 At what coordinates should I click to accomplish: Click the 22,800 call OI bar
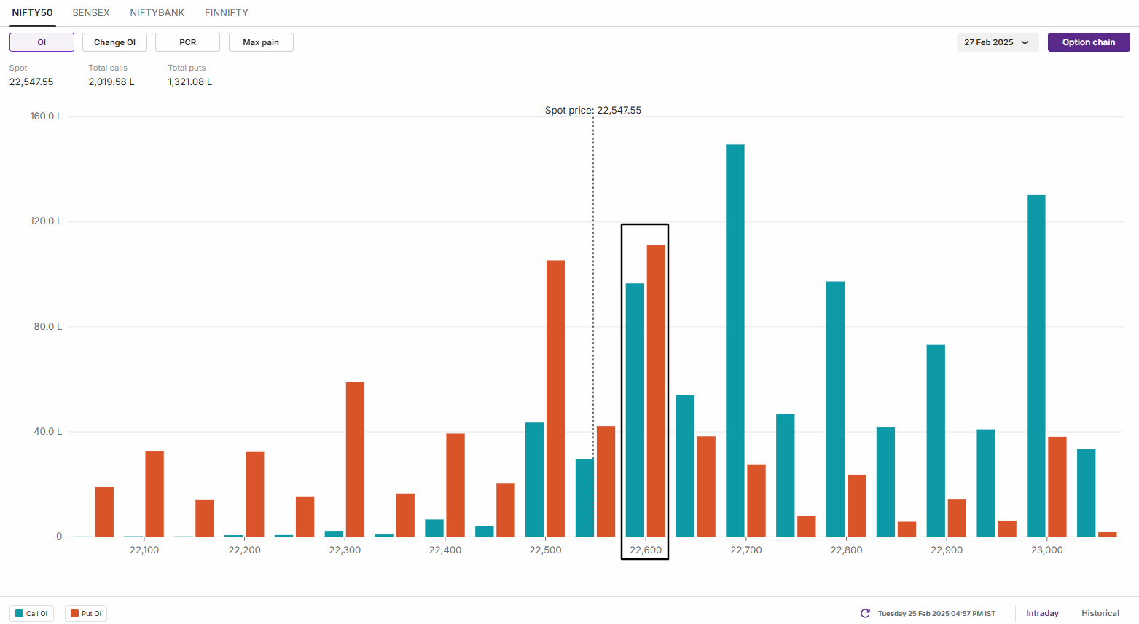[x=836, y=409]
